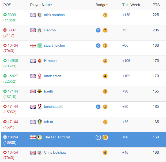Image resolution: width=166 pixels, height=162 pixels.
Task: Click the England flag in The Old TomCat row
Action: click(x=33, y=137)
